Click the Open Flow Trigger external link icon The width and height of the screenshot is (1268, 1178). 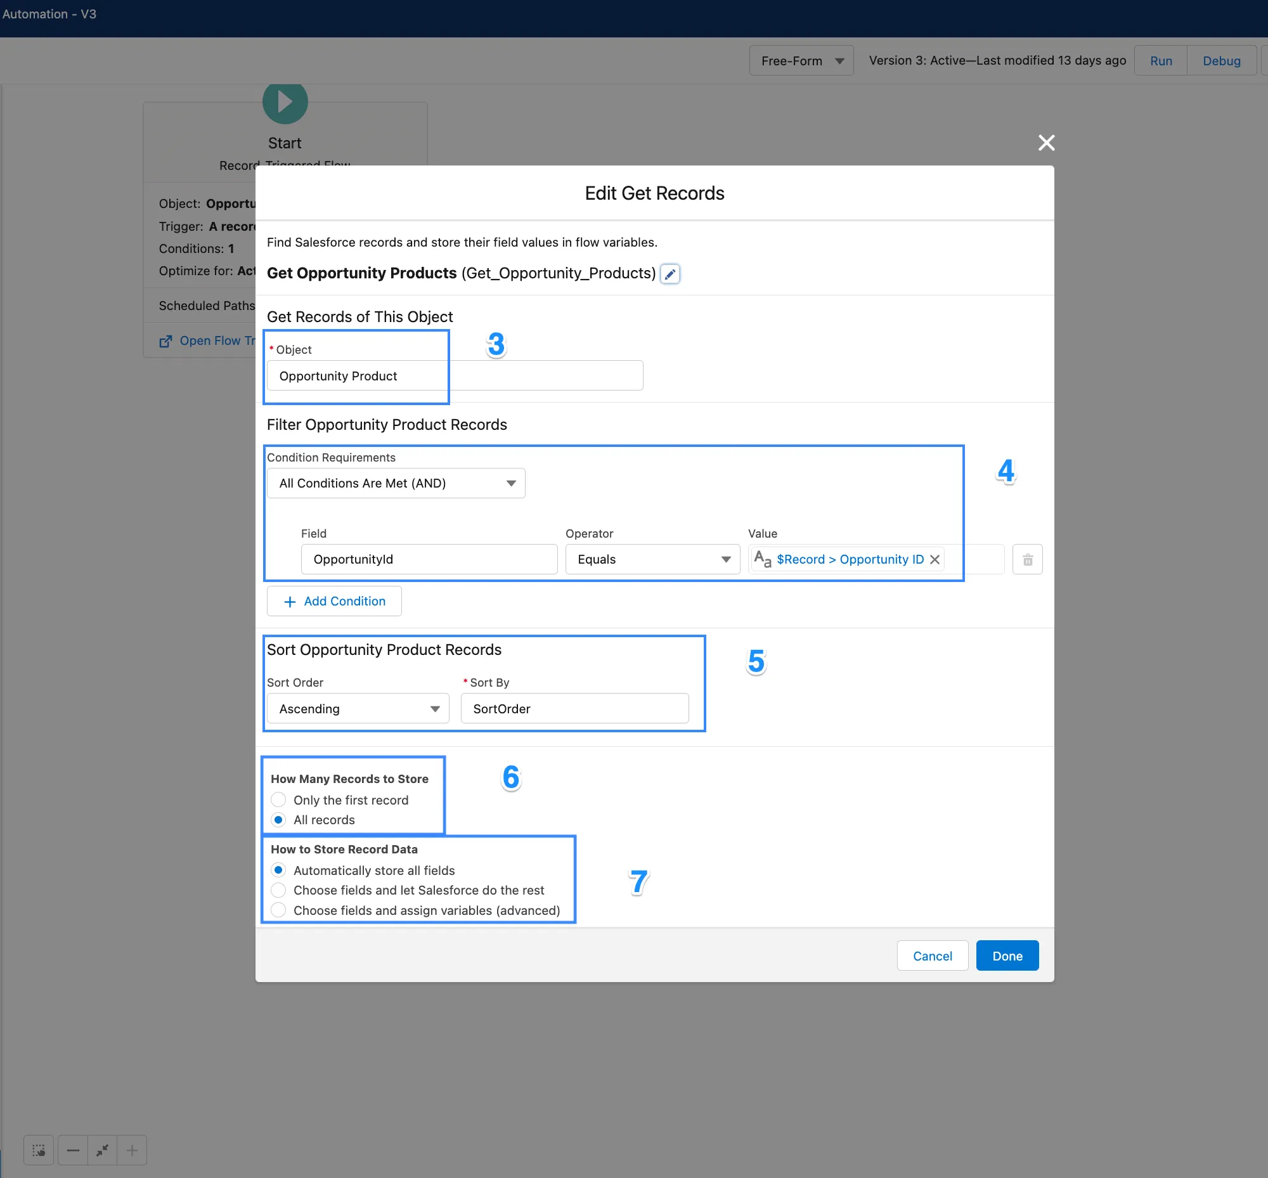coord(165,342)
